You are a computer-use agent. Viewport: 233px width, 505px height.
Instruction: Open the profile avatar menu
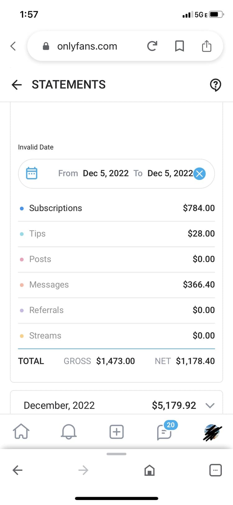coord(212,432)
